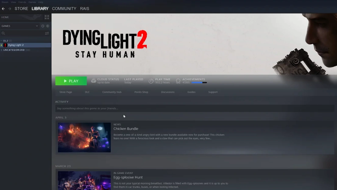Click the play time clock icon
Screen dimensions: 337x190
pos(151,81)
